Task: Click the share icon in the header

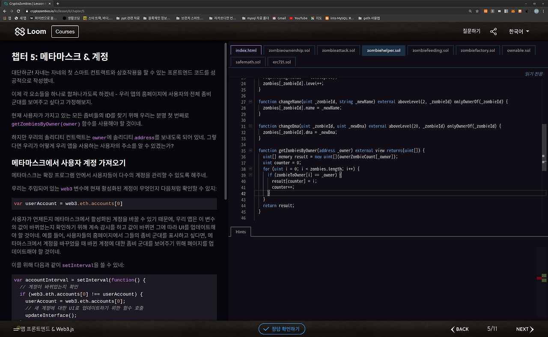Action: tap(494, 31)
